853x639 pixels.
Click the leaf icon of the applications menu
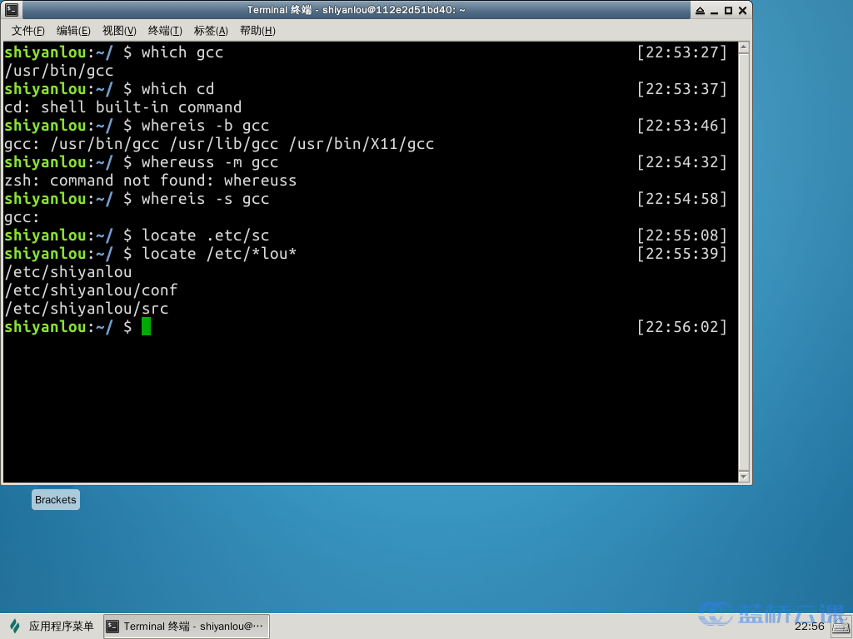point(14,627)
